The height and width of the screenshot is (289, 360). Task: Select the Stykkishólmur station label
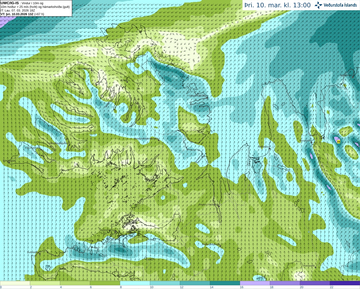click(x=107, y=230)
